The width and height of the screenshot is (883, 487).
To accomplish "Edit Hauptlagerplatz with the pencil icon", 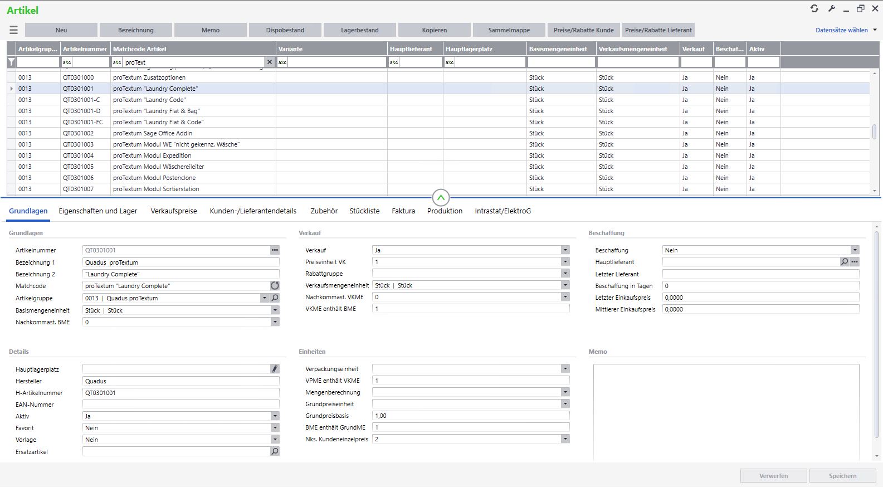I will click(275, 369).
